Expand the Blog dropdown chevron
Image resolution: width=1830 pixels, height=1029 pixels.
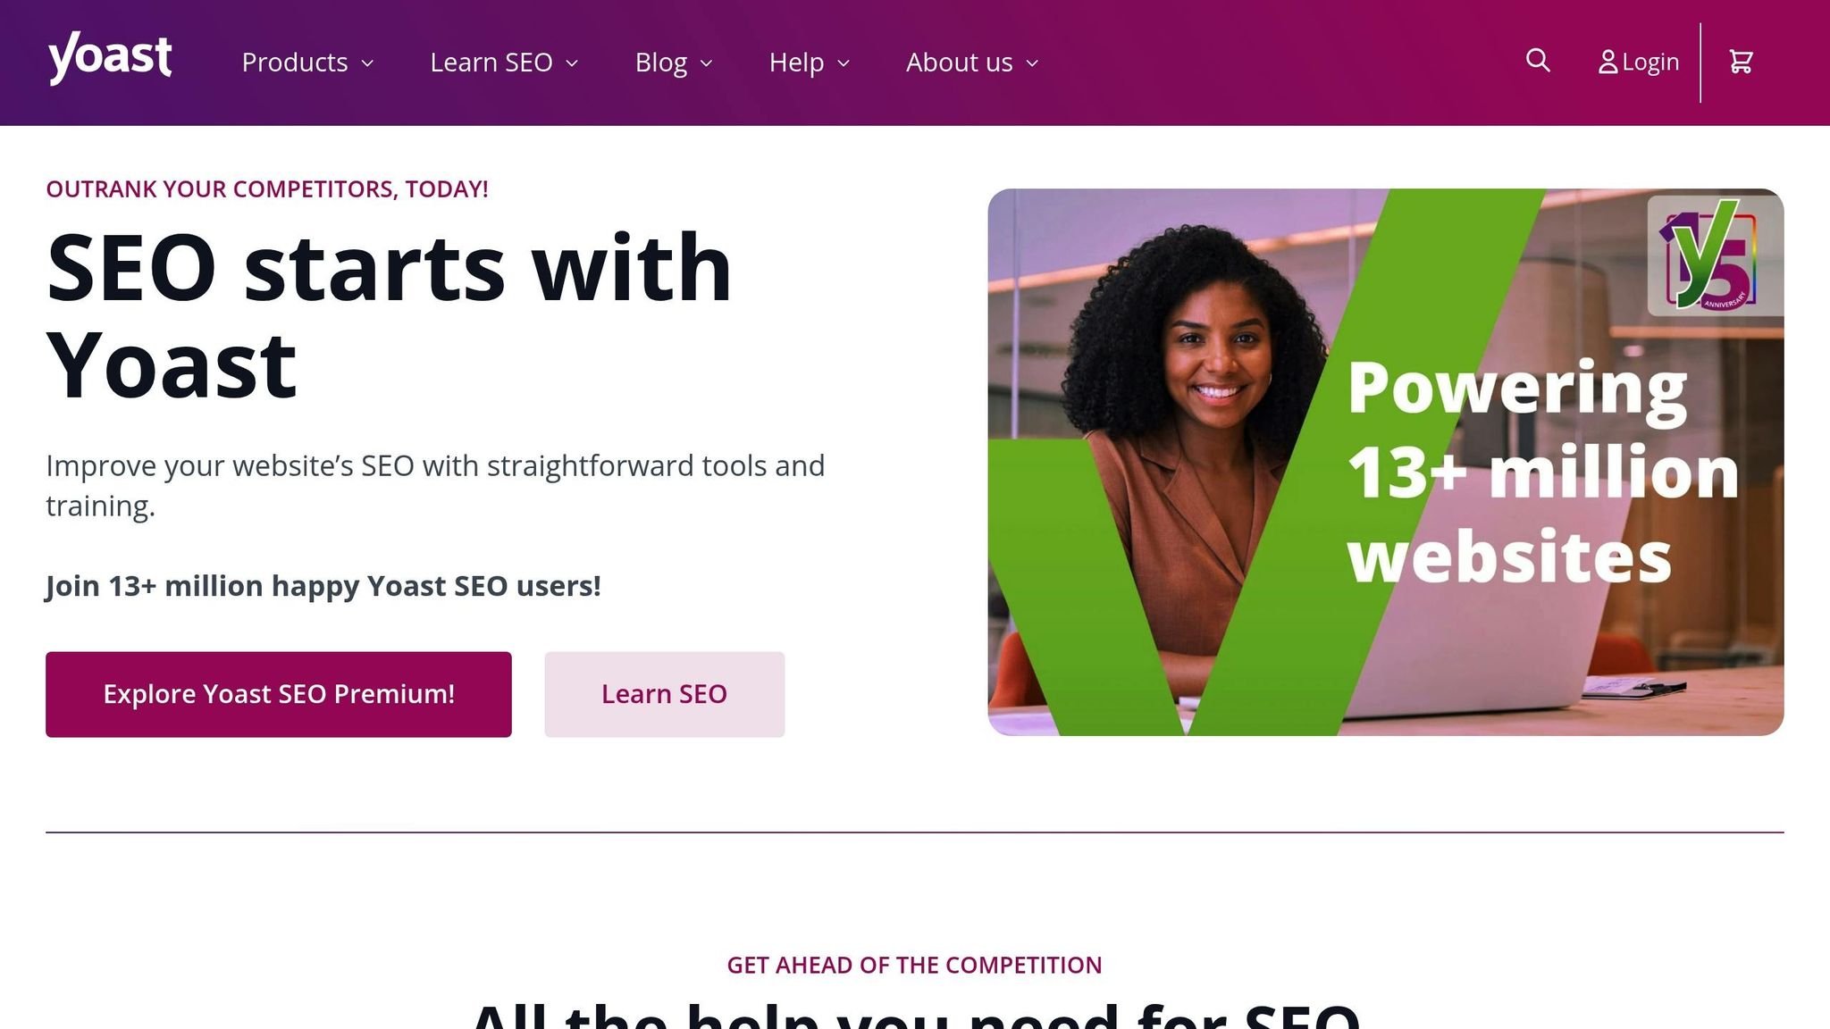tap(707, 63)
